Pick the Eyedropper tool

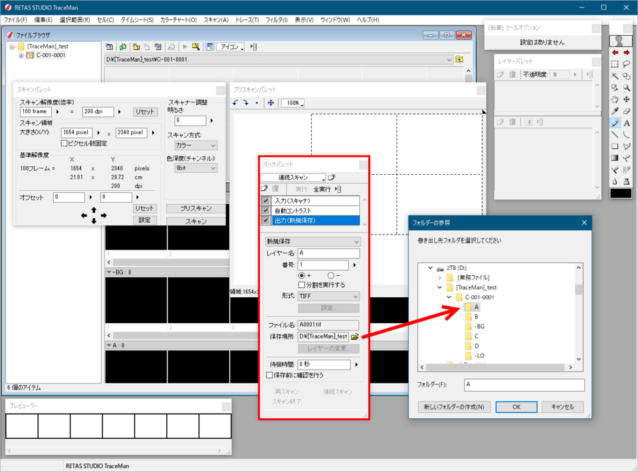point(615,111)
